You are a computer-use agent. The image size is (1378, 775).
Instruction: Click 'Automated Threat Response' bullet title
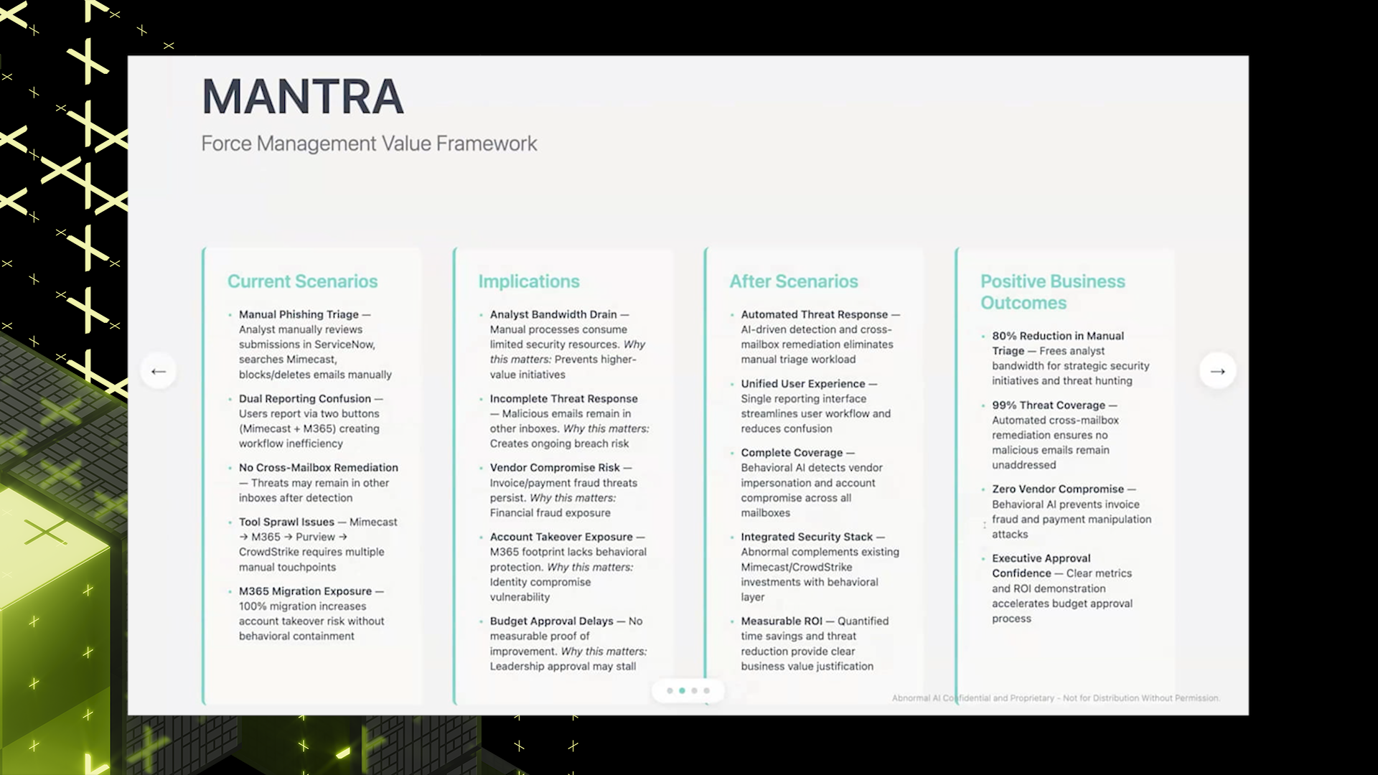tap(814, 314)
